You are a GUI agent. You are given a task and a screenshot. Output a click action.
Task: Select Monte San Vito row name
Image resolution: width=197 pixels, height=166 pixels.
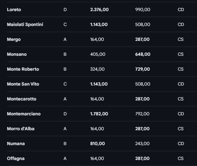pos(23,84)
